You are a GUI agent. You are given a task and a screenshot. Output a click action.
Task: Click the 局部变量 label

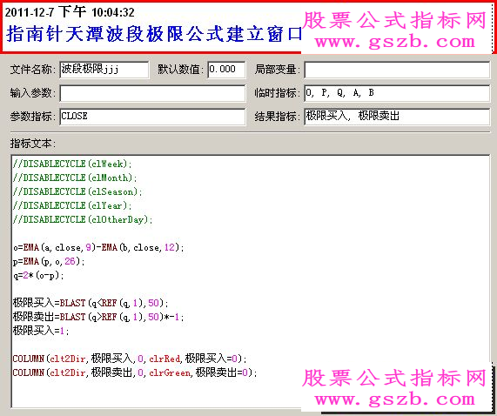278,70
